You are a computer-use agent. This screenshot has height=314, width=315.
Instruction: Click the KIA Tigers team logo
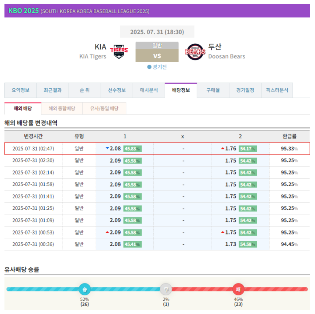coord(119,52)
